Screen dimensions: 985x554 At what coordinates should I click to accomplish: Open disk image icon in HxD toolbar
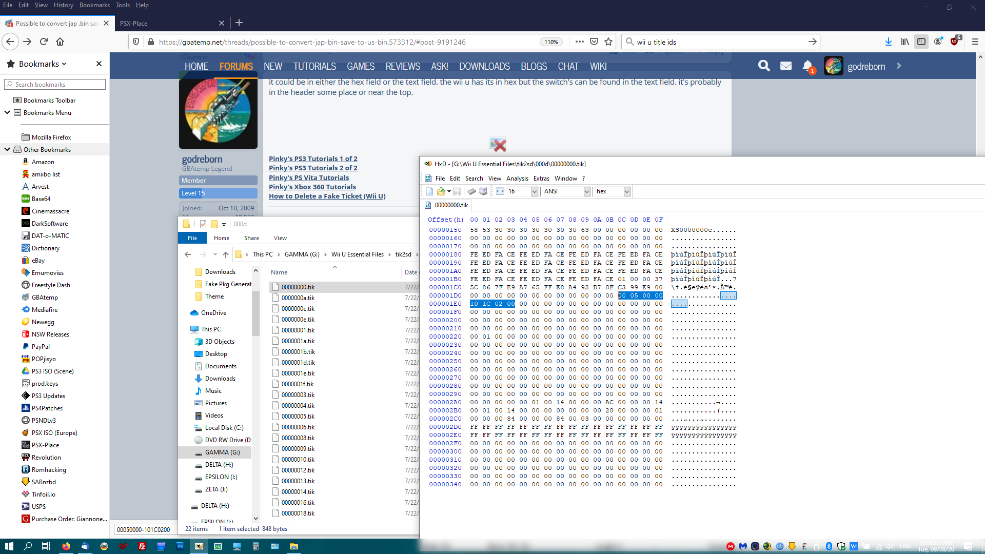[x=483, y=191]
